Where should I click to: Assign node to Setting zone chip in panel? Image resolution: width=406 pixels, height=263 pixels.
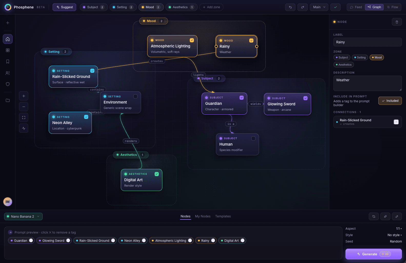pos(360,57)
